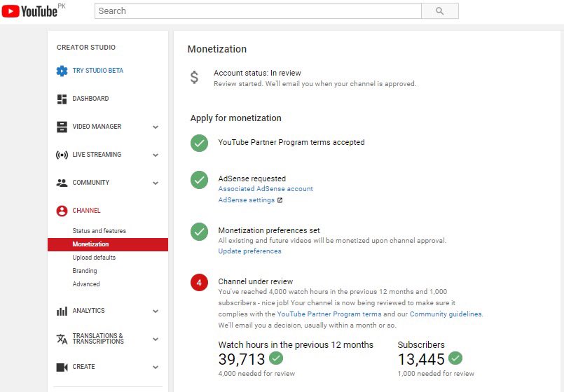This screenshot has height=392, width=564.
Task: Open Status and features
Action: (x=99, y=231)
